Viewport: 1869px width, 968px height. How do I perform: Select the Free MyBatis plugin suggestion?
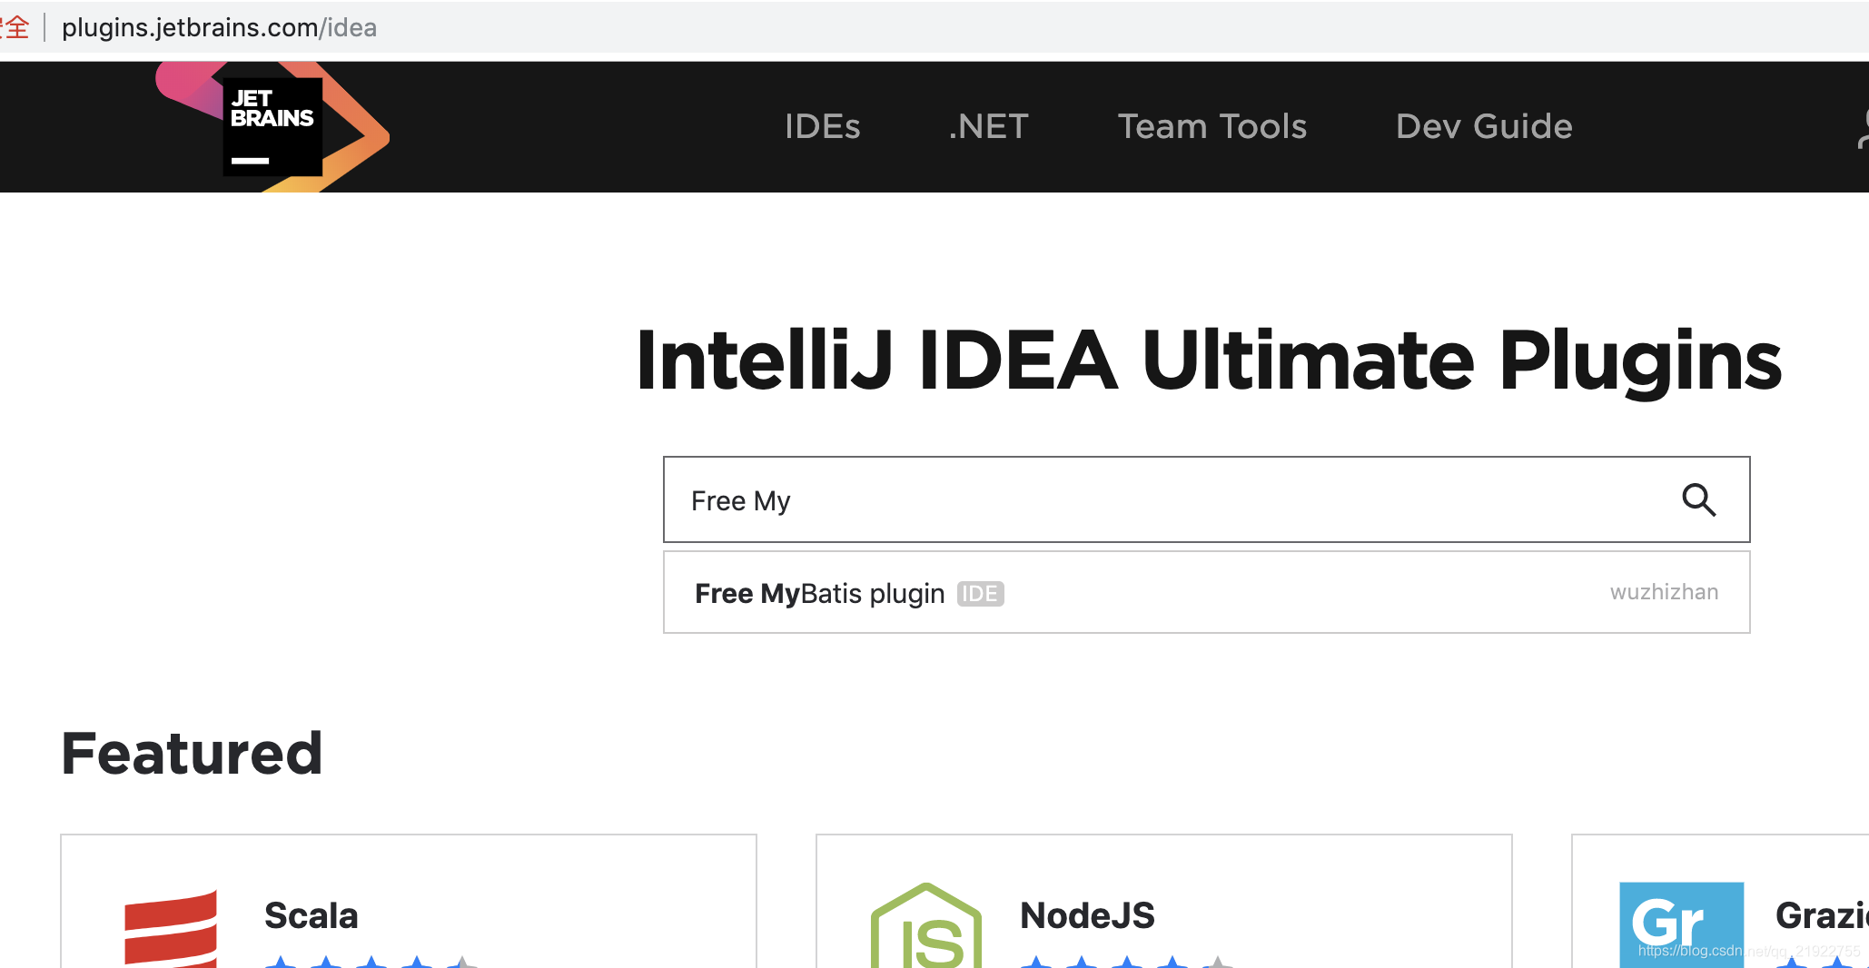pos(819,593)
